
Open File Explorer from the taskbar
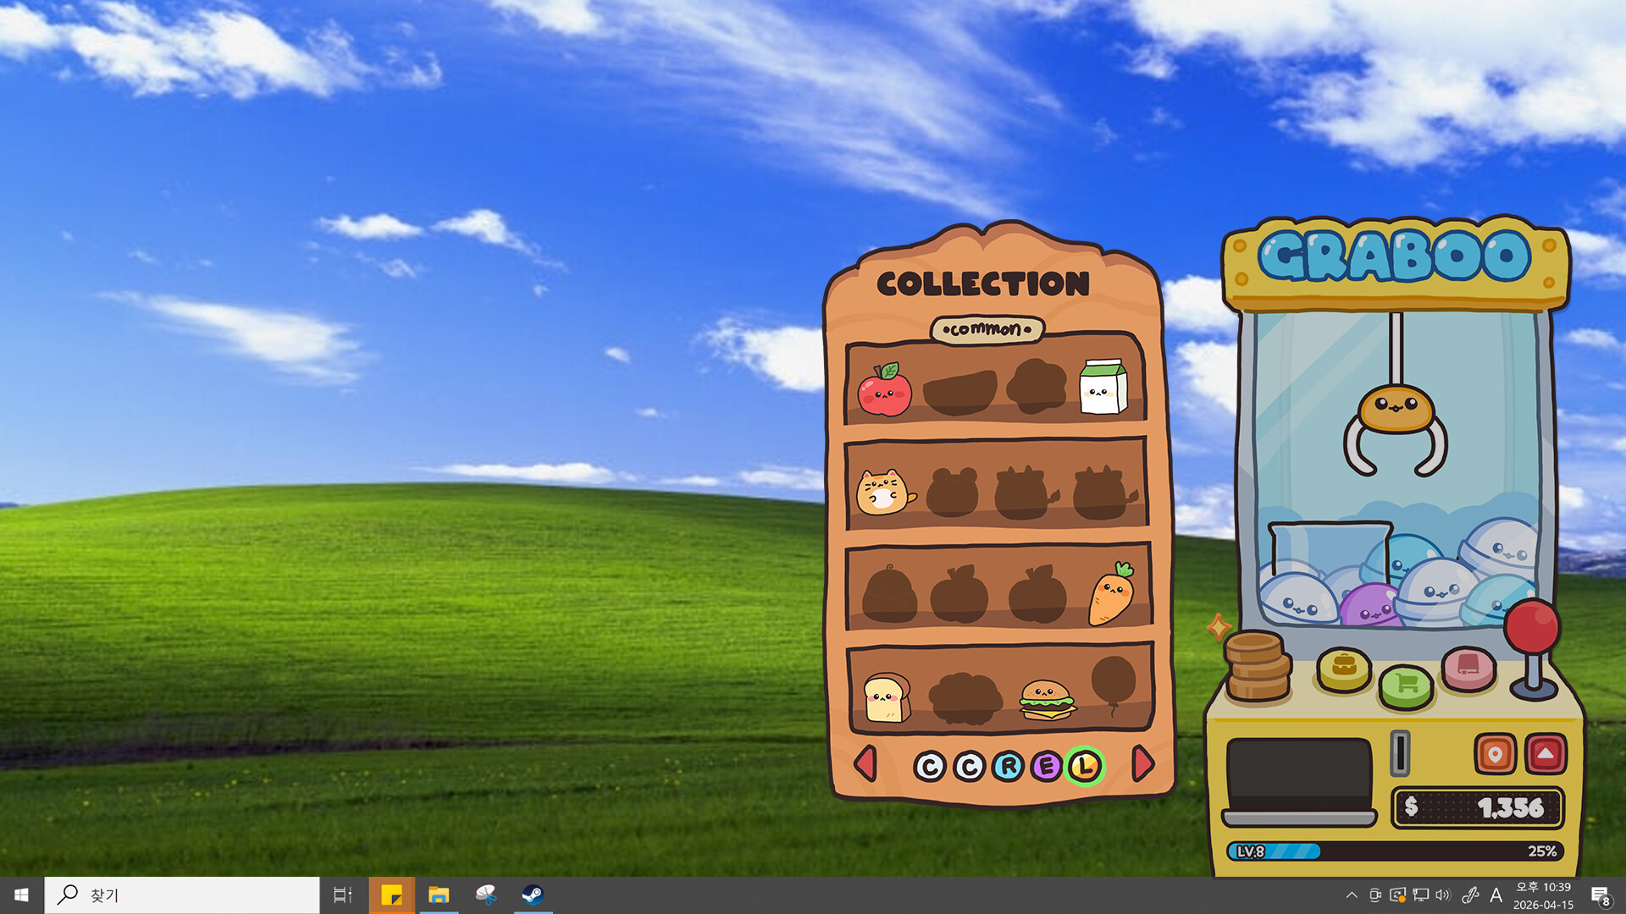click(x=438, y=895)
